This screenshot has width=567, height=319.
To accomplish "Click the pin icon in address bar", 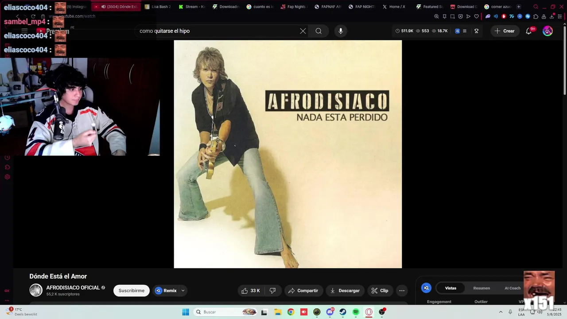I will [x=444, y=16].
